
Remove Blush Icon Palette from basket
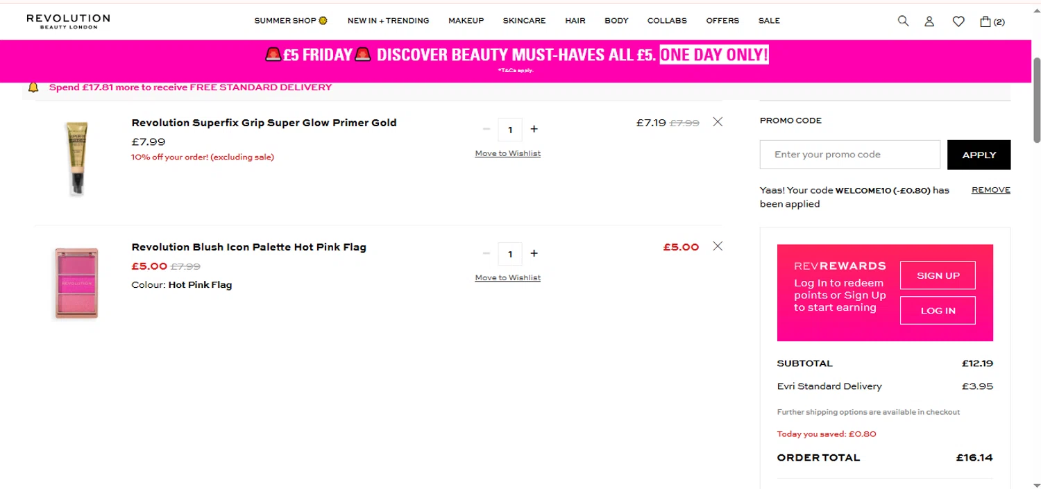click(x=718, y=246)
